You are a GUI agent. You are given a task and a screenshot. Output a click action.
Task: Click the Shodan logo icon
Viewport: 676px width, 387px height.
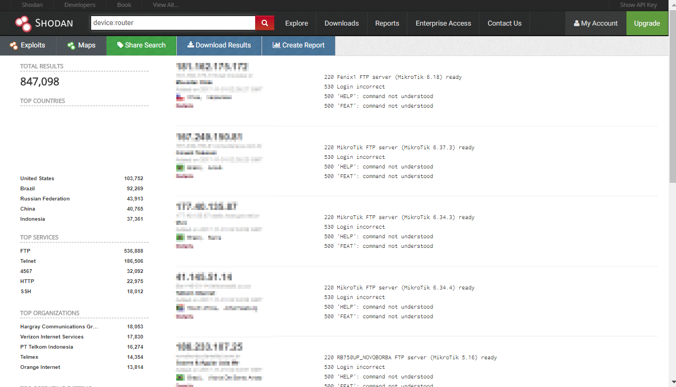[x=23, y=23]
